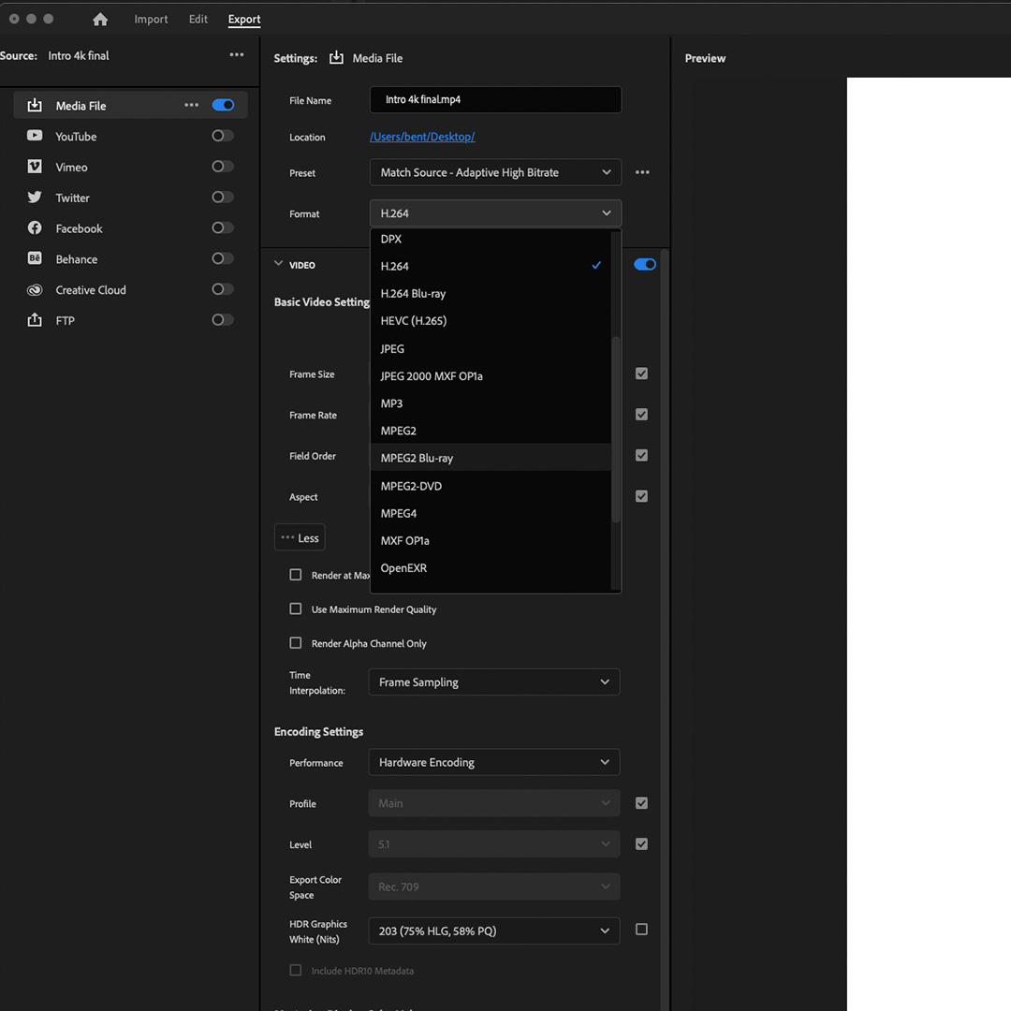Enable the YouTube destination toggle

222,136
